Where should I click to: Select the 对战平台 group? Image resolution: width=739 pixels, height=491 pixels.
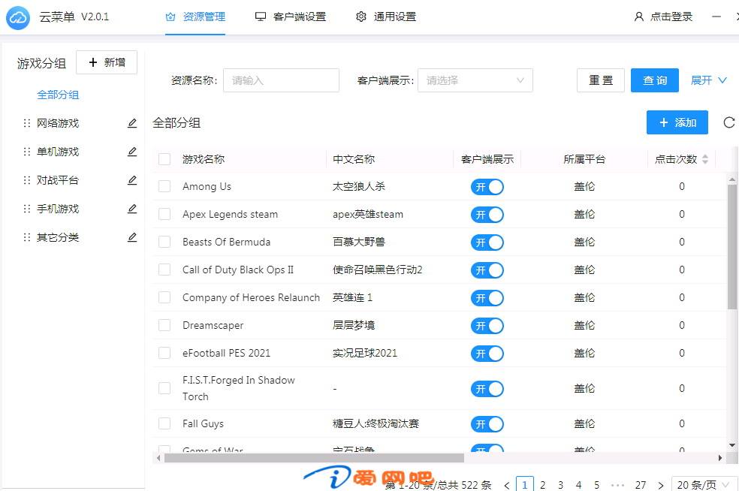coord(58,180)
